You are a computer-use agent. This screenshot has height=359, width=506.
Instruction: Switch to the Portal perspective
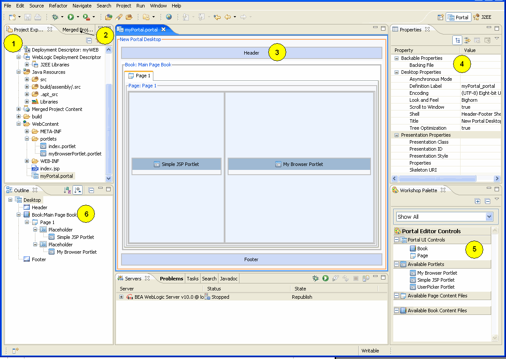pyautogui.click(x=458, y=17)
